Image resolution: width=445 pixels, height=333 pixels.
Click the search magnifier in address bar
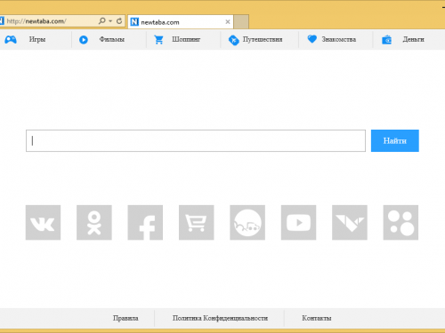(x=101, y=21)
